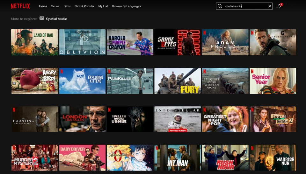This screenshot has height=174, width=306.
Task: Clear the search with the X icon
Action: pos(270,6)
